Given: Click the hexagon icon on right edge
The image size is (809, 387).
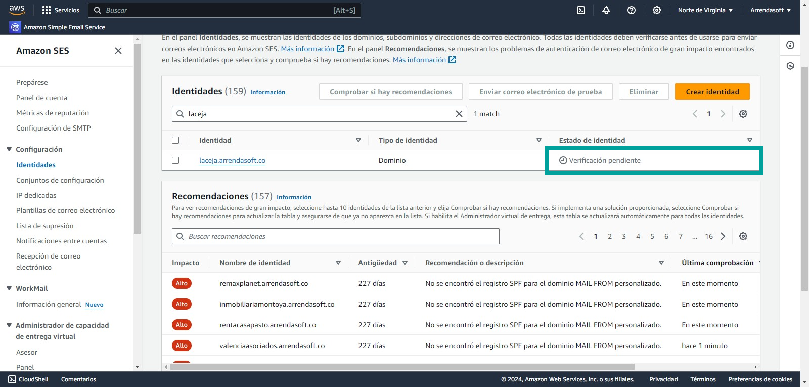Looking at the screenshot, I should (x=790, y=66).
